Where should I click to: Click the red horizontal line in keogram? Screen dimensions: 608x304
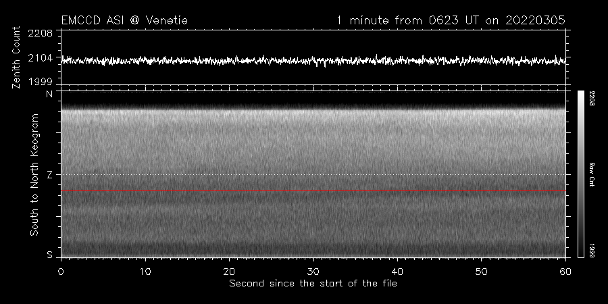tap(313, 191)
